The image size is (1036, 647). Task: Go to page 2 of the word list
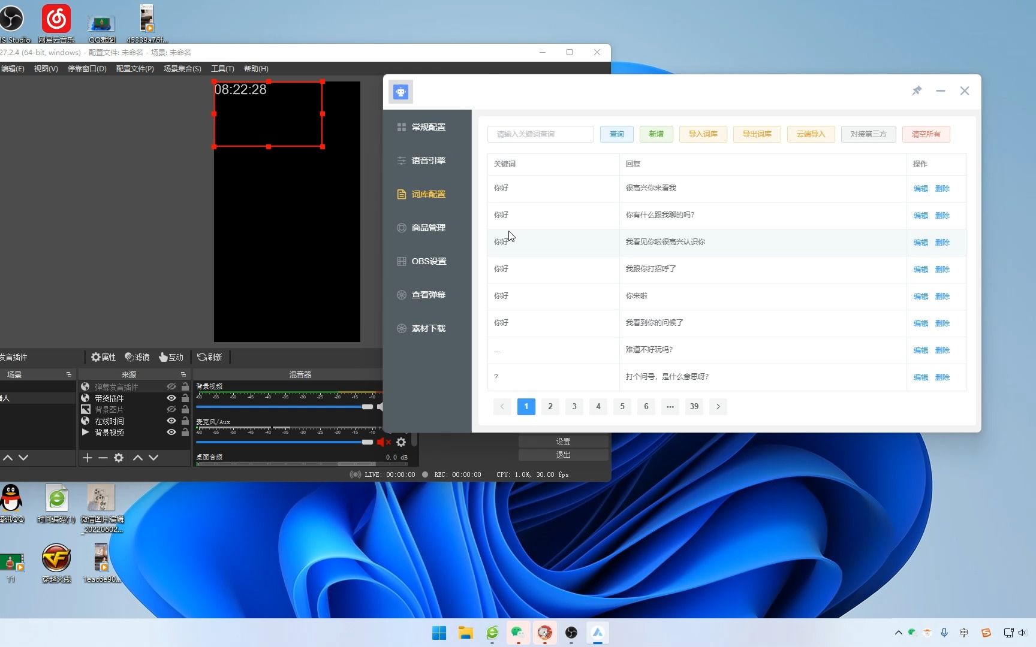click(550, 406)
